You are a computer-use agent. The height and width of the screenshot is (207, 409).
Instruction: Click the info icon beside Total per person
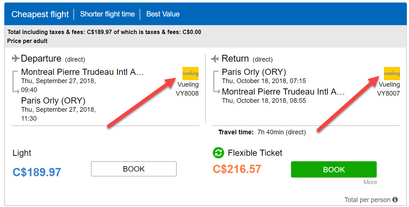395,200
